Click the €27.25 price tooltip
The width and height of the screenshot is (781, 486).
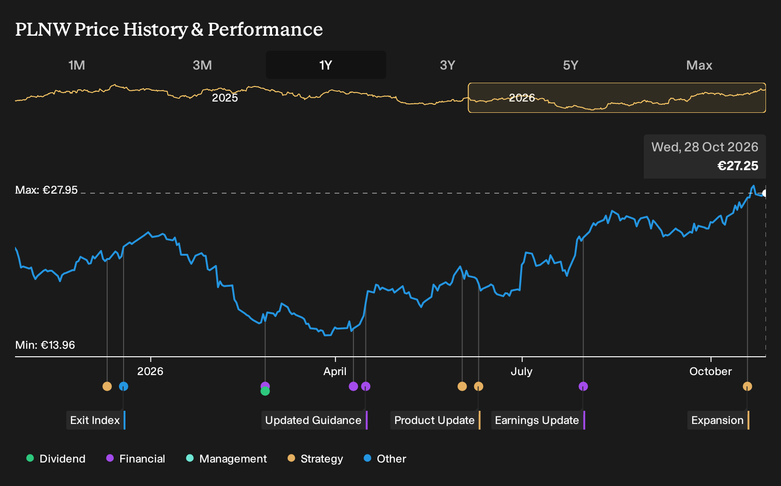pos(705,157)
